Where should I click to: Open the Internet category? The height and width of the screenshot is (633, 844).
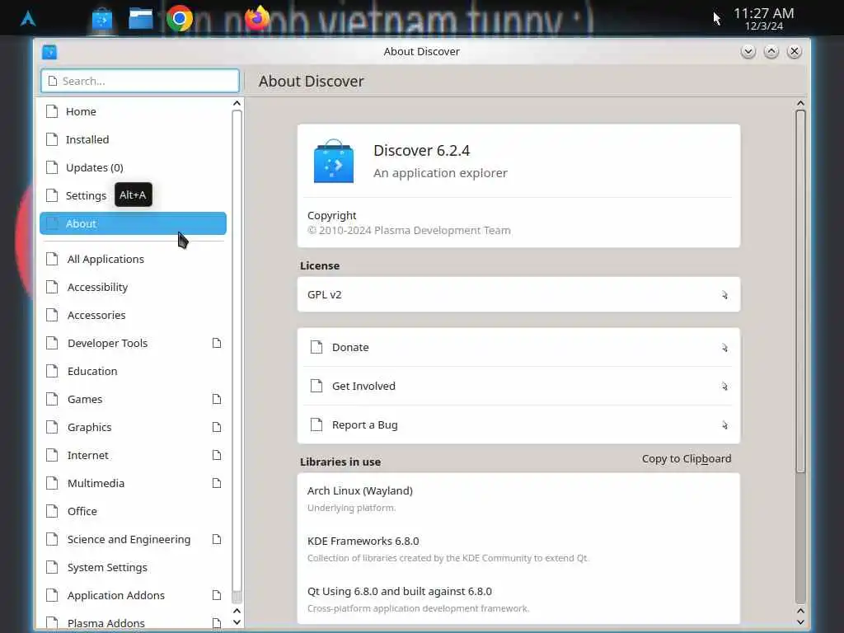tap(133, 455)
